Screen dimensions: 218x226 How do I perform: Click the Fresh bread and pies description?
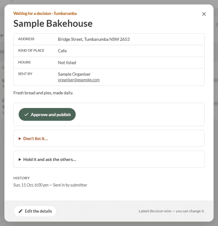pos(43,93)
